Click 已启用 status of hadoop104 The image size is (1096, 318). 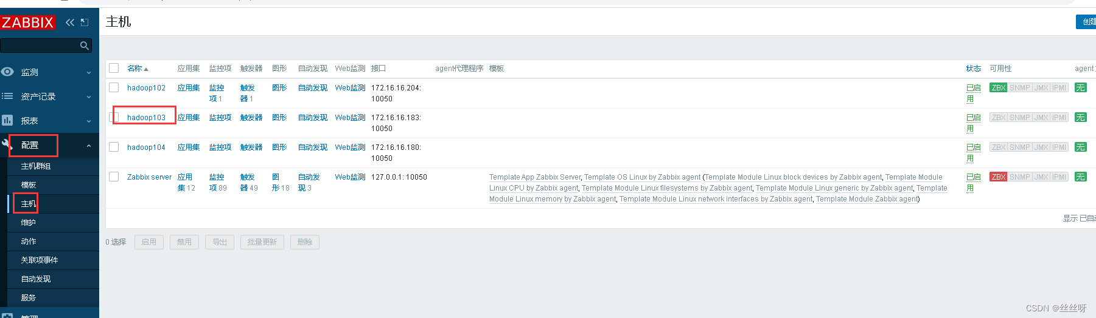point(973,153)
